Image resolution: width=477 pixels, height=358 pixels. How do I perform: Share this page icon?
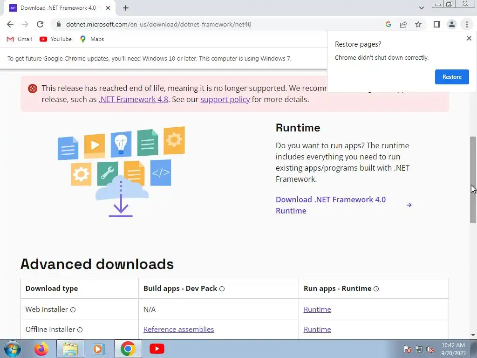pos(403,24)
